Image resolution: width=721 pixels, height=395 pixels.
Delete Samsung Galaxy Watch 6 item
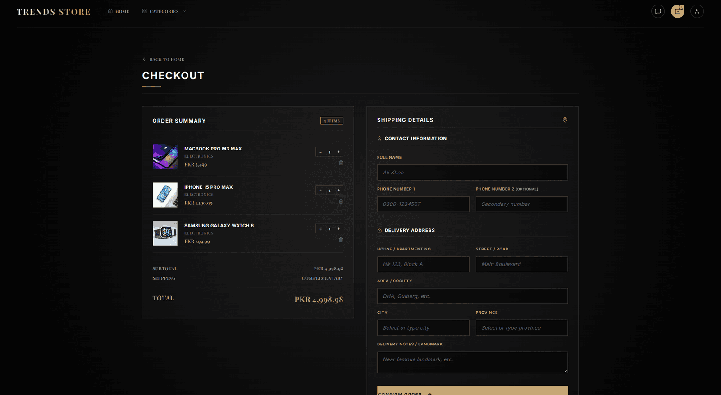coord(341,240)
